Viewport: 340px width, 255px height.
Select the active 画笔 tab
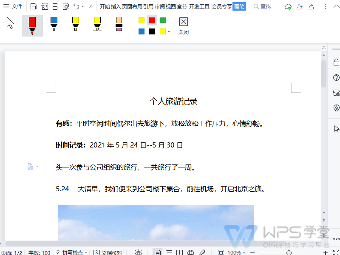(x=239, y=6)
